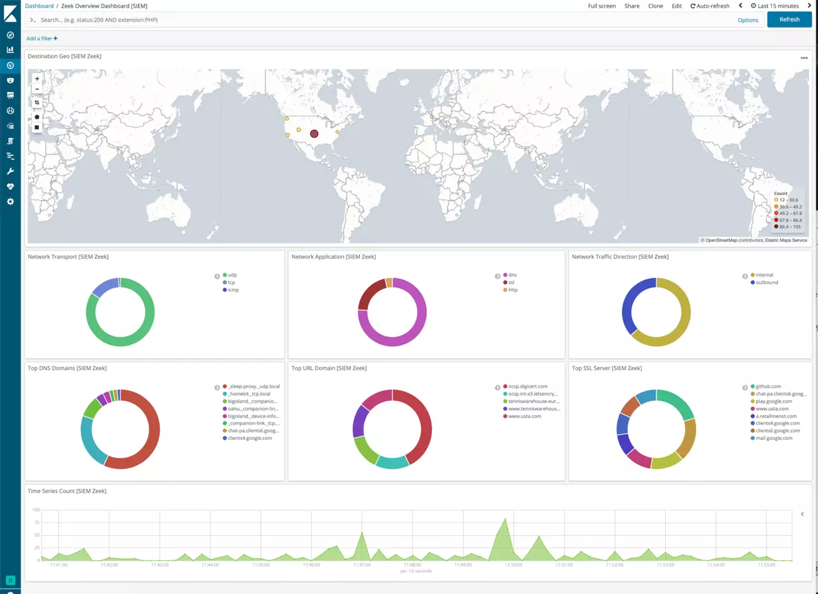Image resolution: width=818 pixels, height=594 pixels.
Task: Open Visualize via the bar chart icon
Action: pos(10,50)
